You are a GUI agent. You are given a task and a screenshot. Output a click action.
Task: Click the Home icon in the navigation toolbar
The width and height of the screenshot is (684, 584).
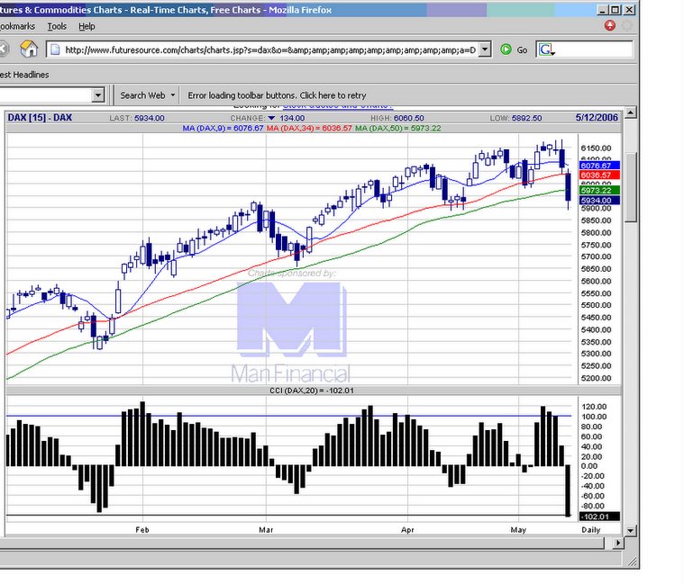click(x=29, y=49)
